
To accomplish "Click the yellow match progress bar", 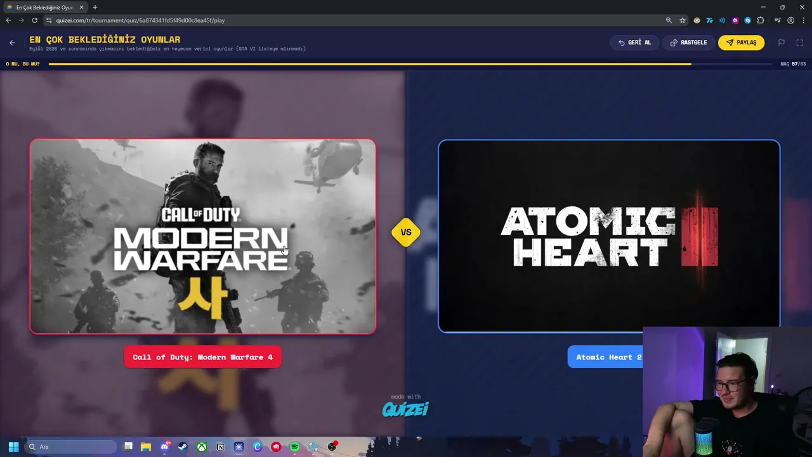I will click(370, 64).
